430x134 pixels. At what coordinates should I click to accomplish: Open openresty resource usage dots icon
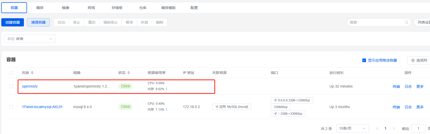click(x=166, y=89)
